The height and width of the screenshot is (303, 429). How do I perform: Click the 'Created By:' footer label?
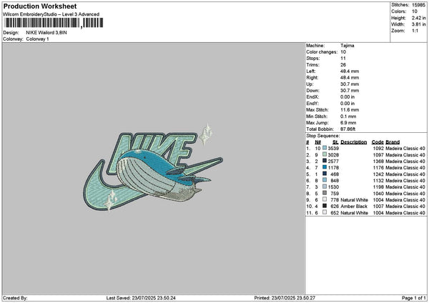click(15, 298)
